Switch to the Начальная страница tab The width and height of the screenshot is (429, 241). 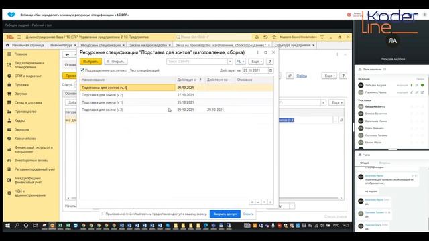click(25, 45)
